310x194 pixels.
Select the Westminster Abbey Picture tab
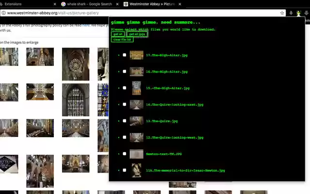click(x=153, y=4)
